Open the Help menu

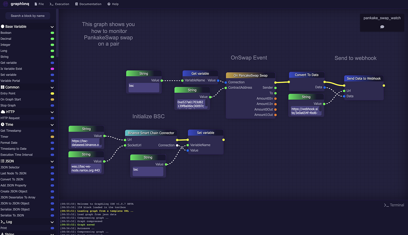pos(113,4)
